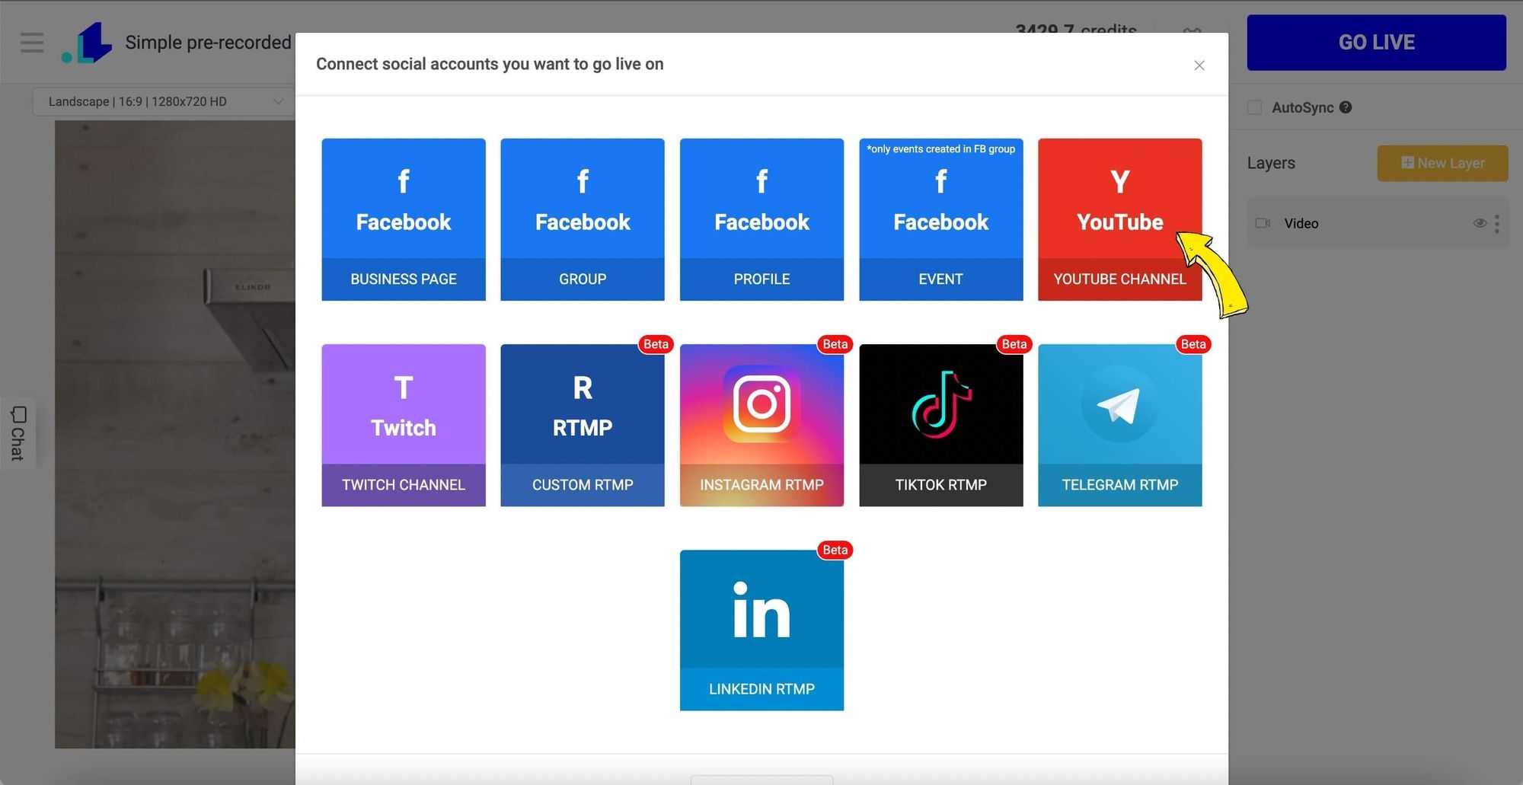The image size is (1523, 785).
Task: Connect a Facebook Event
Action: [x=941, y=219]
